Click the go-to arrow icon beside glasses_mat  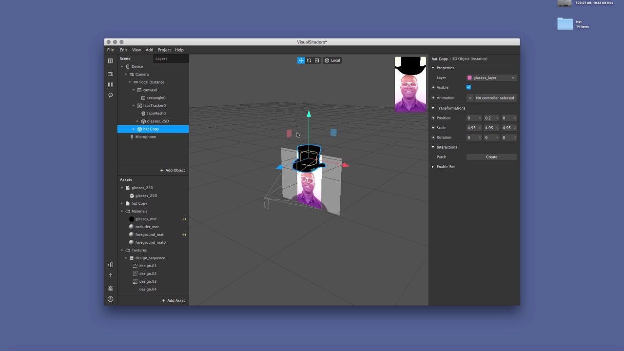(184, 219)
